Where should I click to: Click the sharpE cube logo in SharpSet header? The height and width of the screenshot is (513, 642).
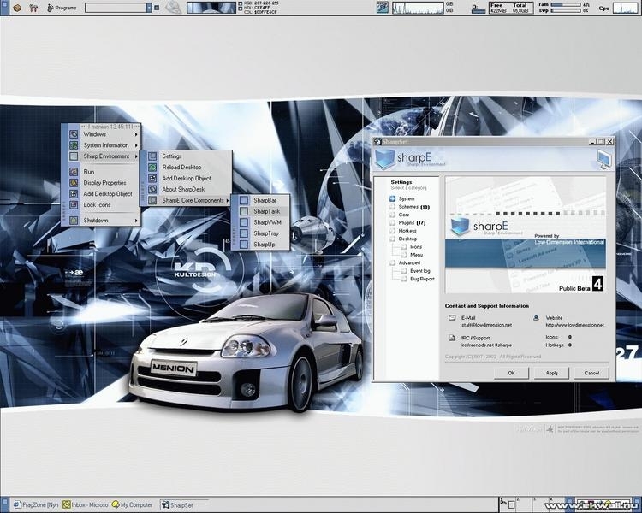[x=385, y=159]
